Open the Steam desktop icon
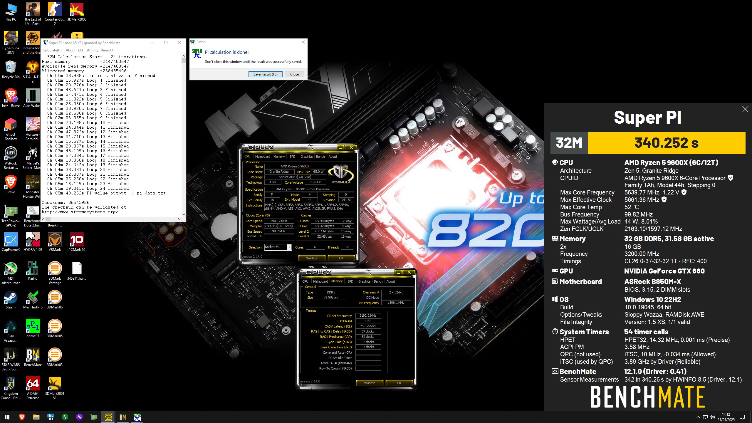The image size is (752, 423). pyautogui.click(x=11, y=300)
